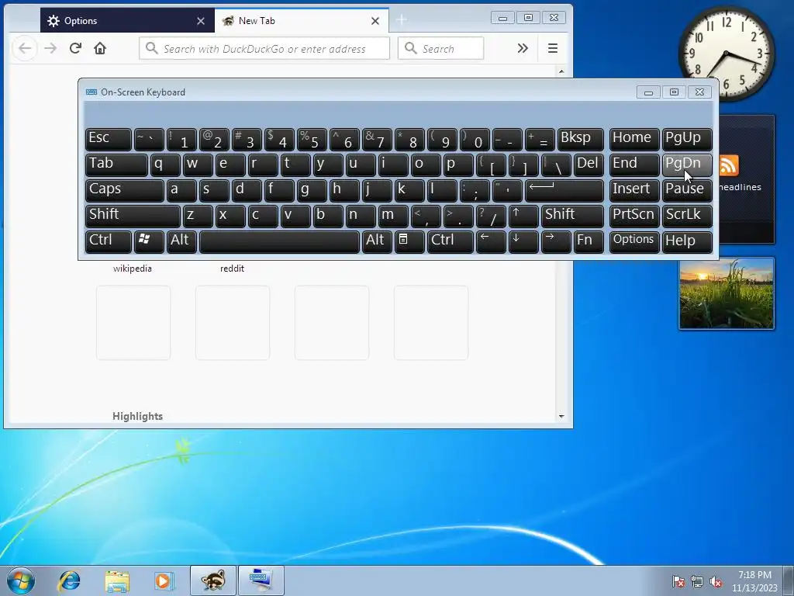Image resolution: width=794 pixels, height=596 pixels.
Task: Click the wikipedia top site label
Action: pyautogui.click(x=132, y=269)
